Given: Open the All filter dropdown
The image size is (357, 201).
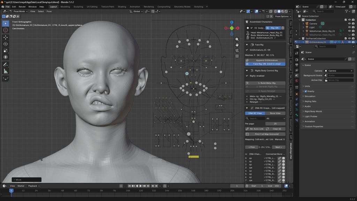Looking at the screenshot, I should click(x=275, y=119).
